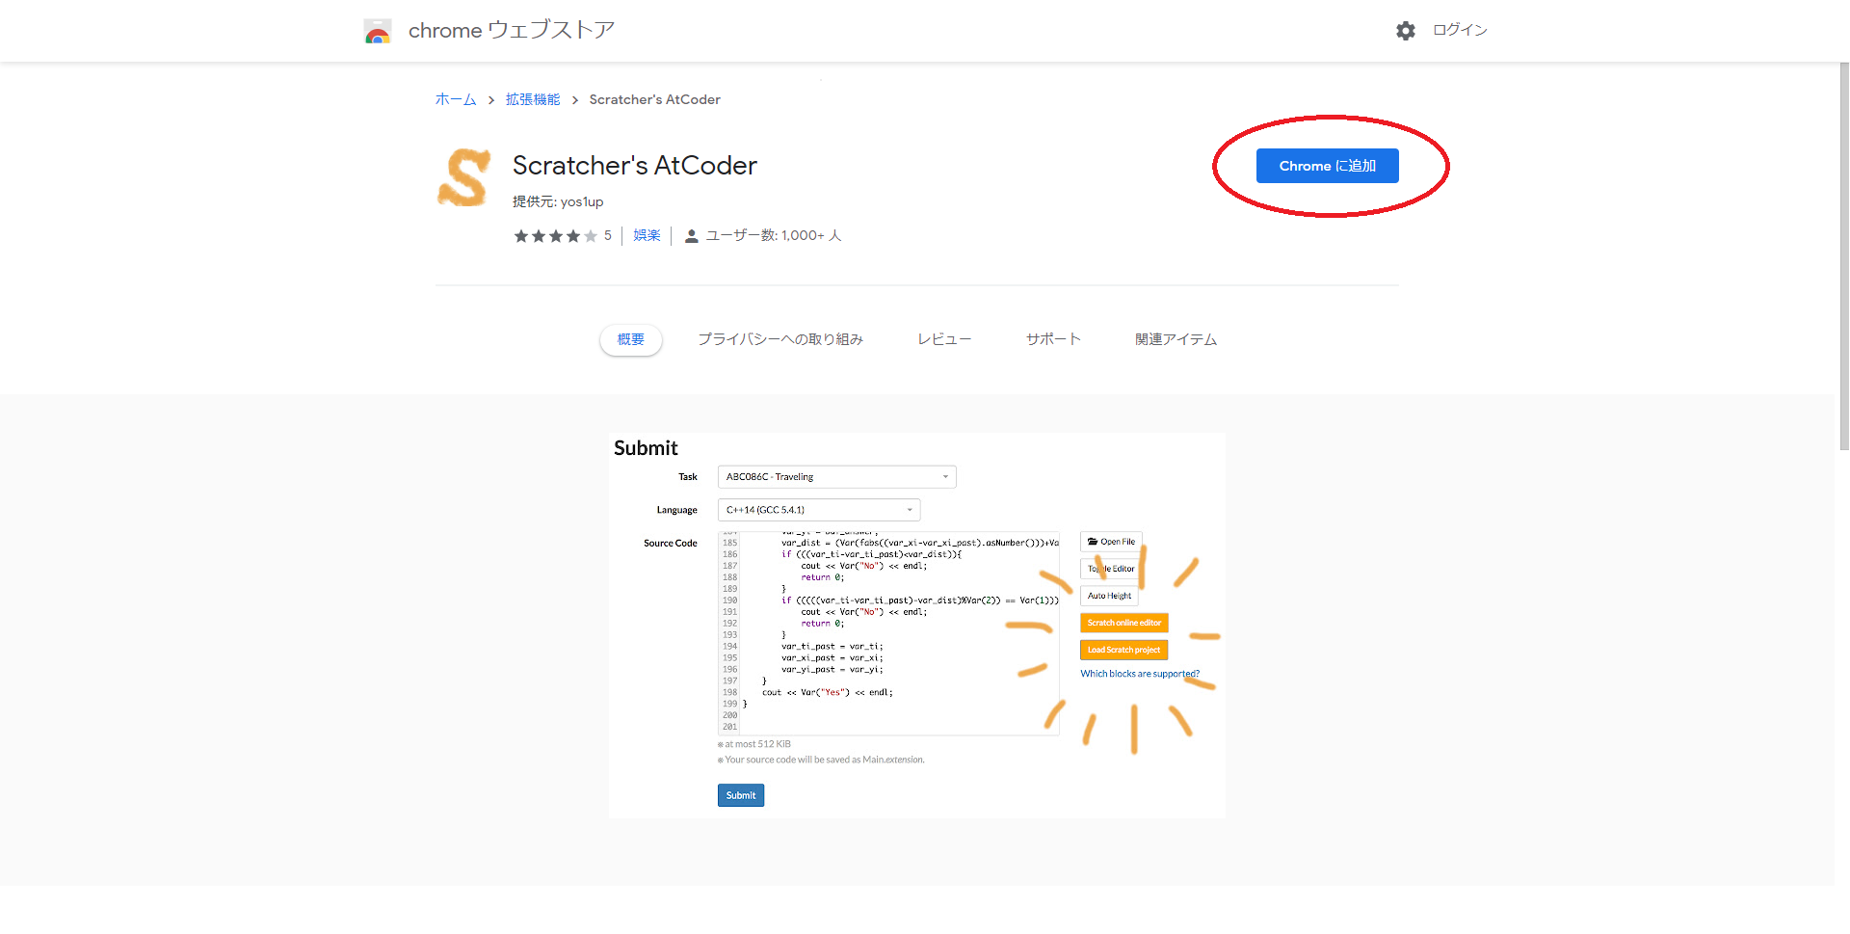Image resolution: width=1850 pixels, height=934 pixels.
Task: Click the ユーザー数: 1,000+ 人 text
Action: tap(774, 235)
